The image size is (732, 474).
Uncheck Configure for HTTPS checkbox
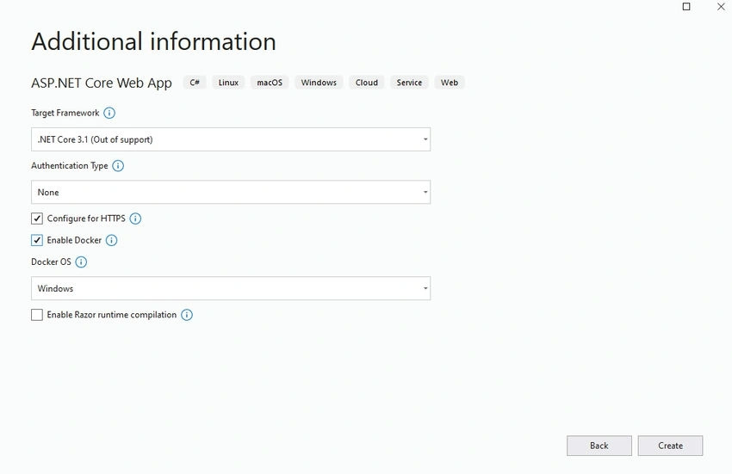(x=37, y=219)
